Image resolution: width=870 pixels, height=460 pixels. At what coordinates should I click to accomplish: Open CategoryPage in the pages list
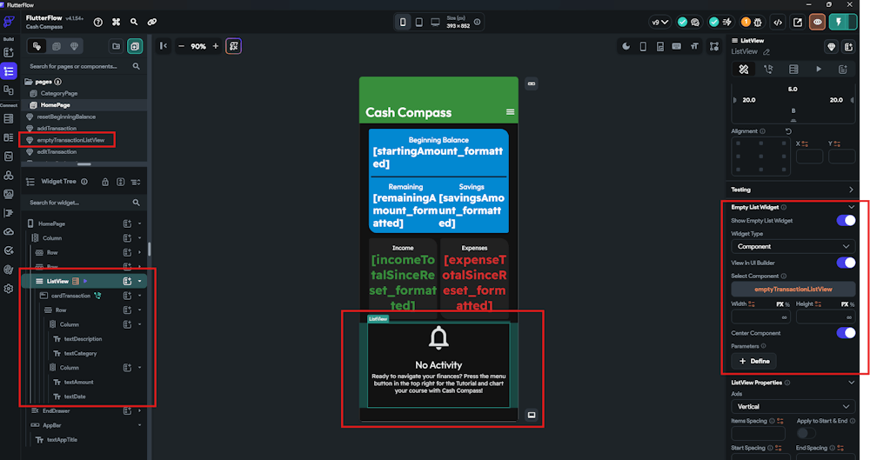point(59,93)
